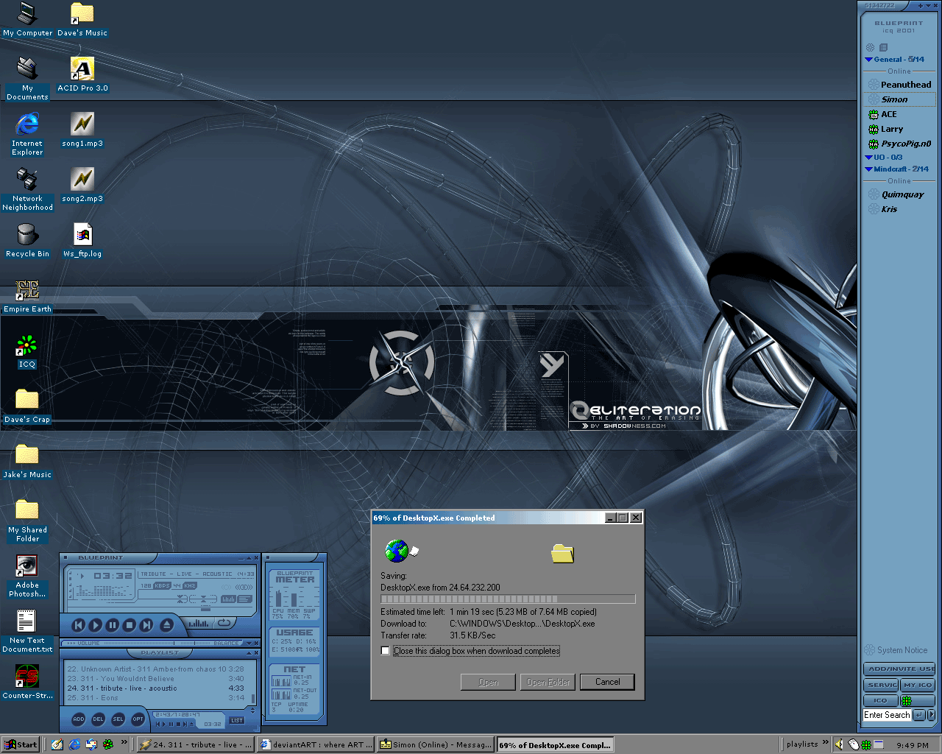This screenshot has width=942, height=754.
Task: Select playlist track 23 You Wouldnt Believe
Action: pos(156,678)
